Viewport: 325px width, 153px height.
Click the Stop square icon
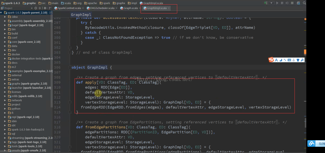(293, 3)
